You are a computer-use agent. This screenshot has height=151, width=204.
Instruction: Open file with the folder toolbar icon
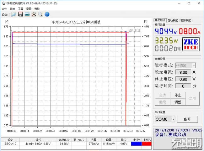(13, 14)
